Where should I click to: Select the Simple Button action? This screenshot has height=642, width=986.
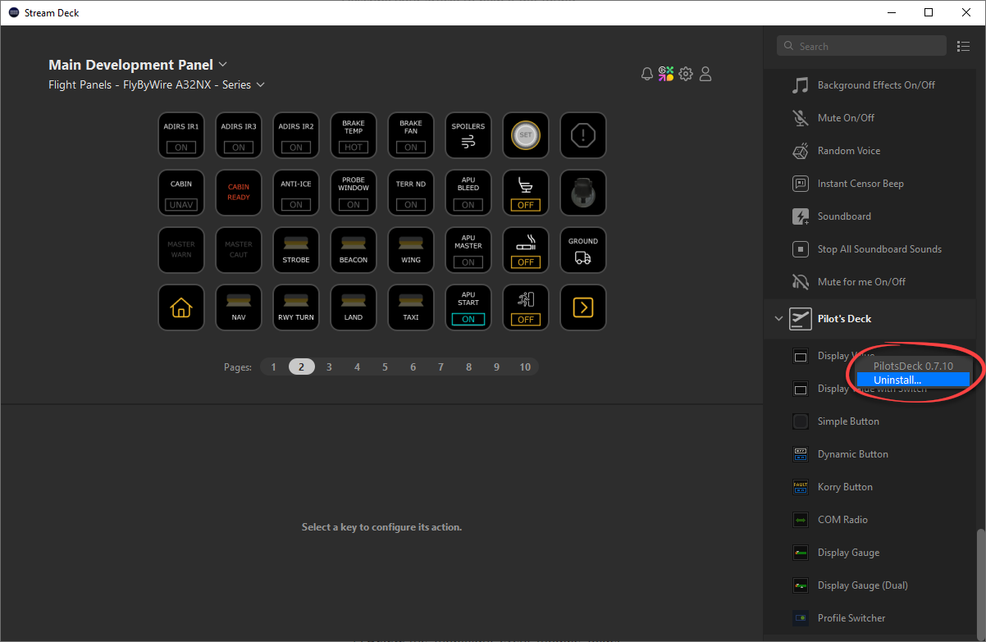point(870,421)
